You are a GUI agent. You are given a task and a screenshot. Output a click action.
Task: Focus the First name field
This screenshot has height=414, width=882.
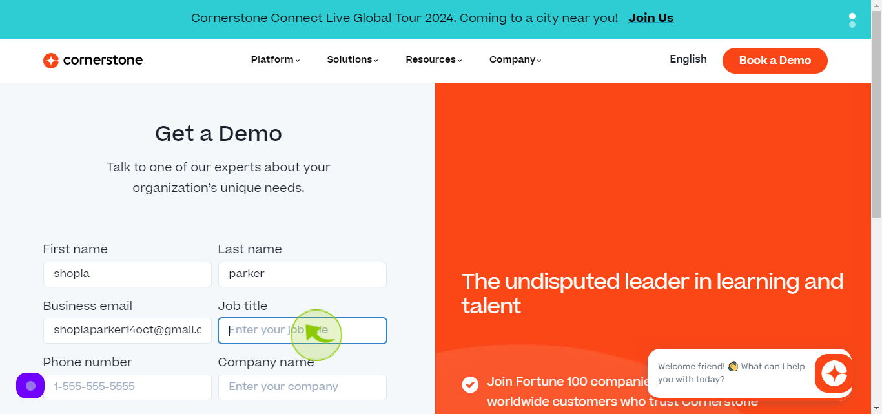(x=127, y=274)
